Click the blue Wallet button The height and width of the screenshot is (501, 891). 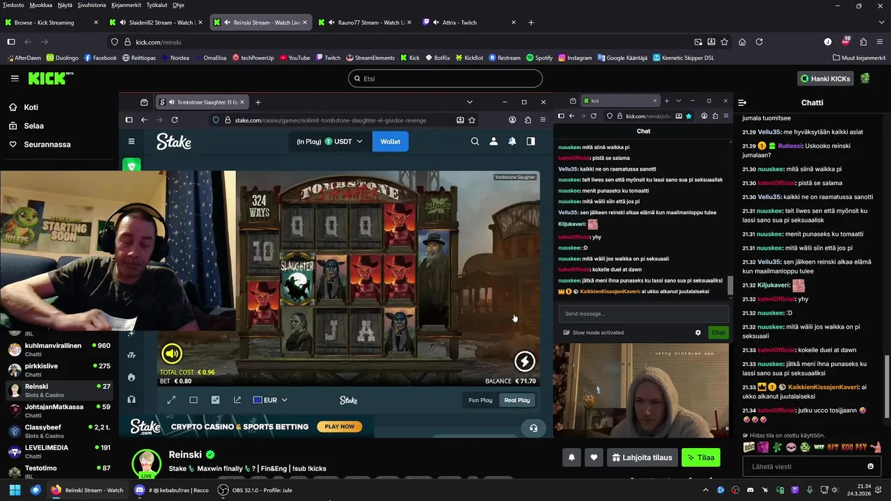[x=390, y=141]
